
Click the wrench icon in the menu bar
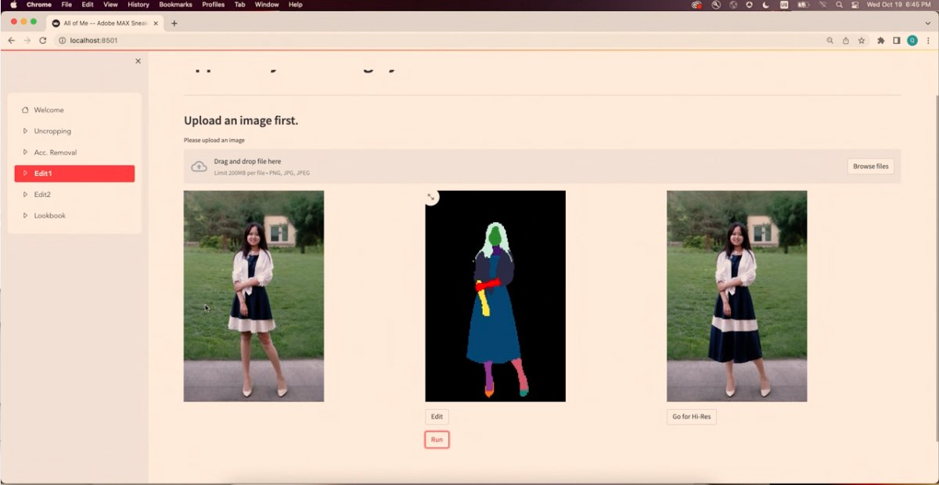click(x=716, y=5)
